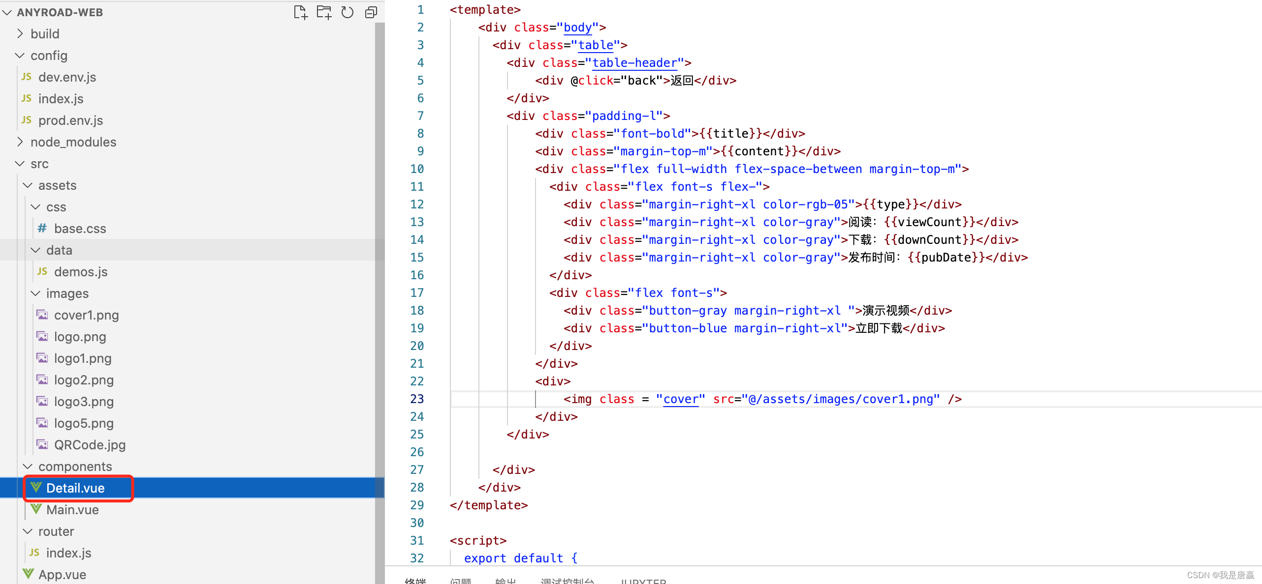Collapse all folders in the Explorer

pyautogui.click(x=371, y=12)
